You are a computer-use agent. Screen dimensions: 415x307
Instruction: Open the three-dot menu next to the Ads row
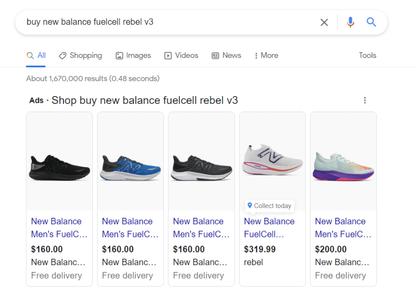coord(365,100)
